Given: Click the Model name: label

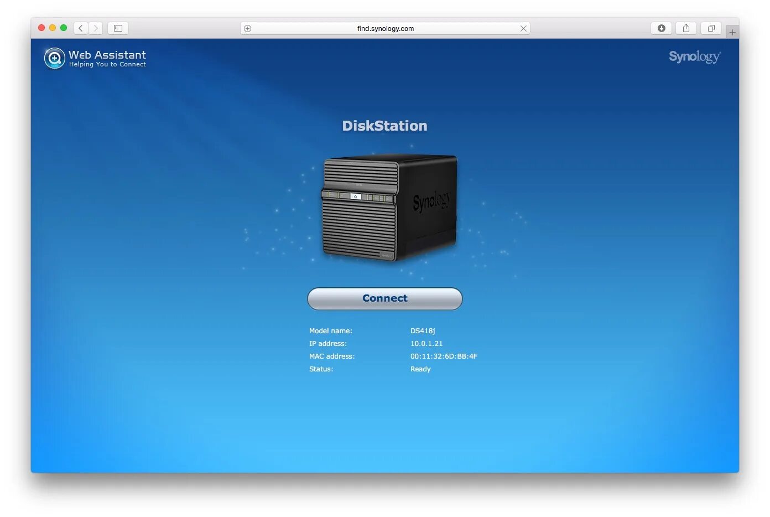Looking at the screenshot, I should coord(330,331).
